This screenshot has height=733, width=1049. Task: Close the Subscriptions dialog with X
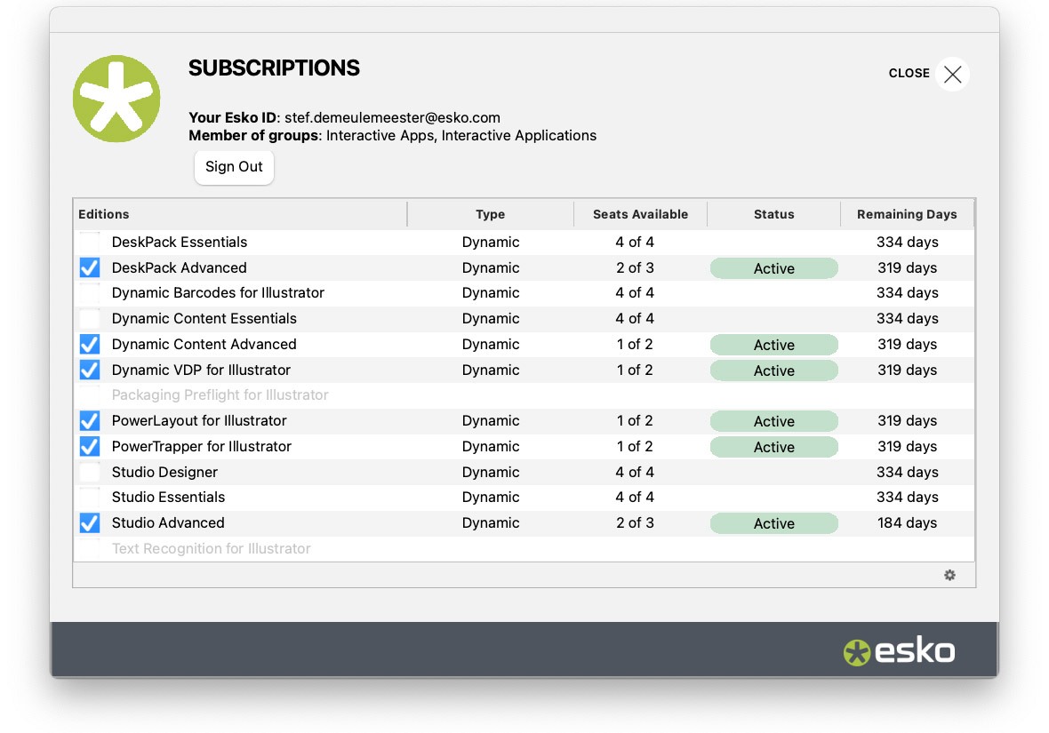point(952,75)
